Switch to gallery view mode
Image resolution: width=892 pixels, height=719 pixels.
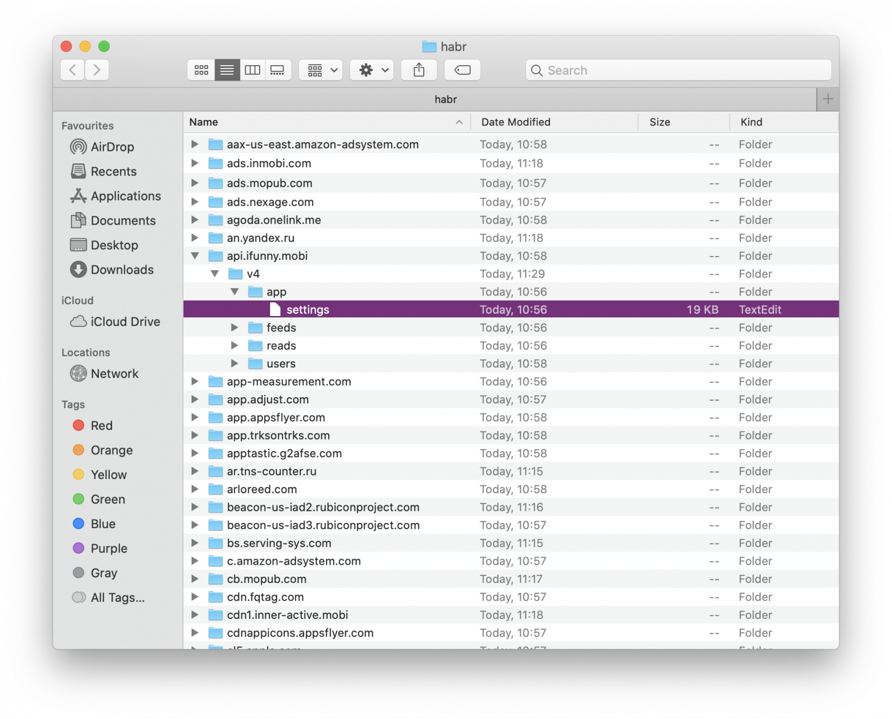[x=278, y=70]
